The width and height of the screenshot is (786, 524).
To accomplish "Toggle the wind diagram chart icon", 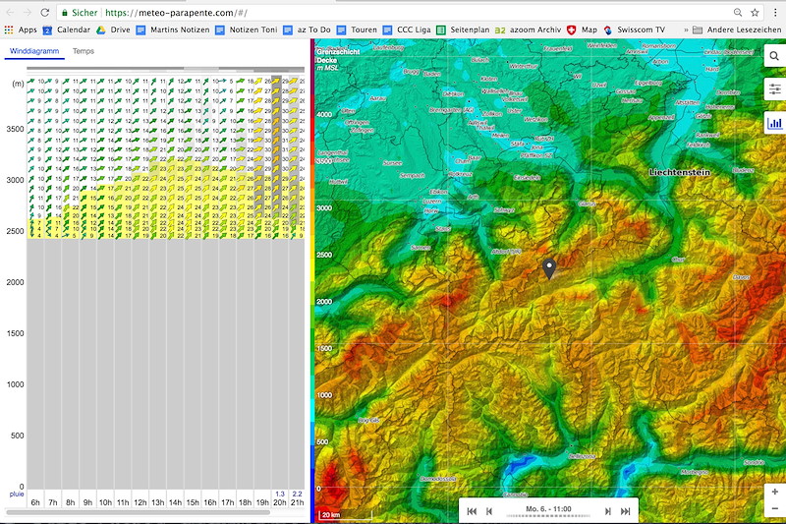I will coord(774,123).
